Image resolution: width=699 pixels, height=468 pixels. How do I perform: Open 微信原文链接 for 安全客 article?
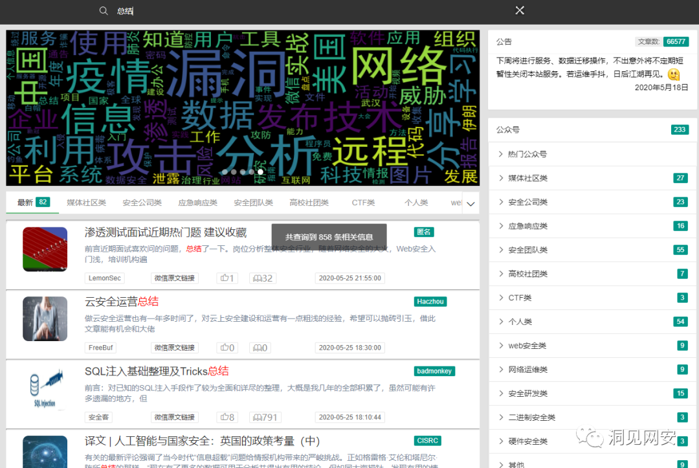[x=174, y=418]
